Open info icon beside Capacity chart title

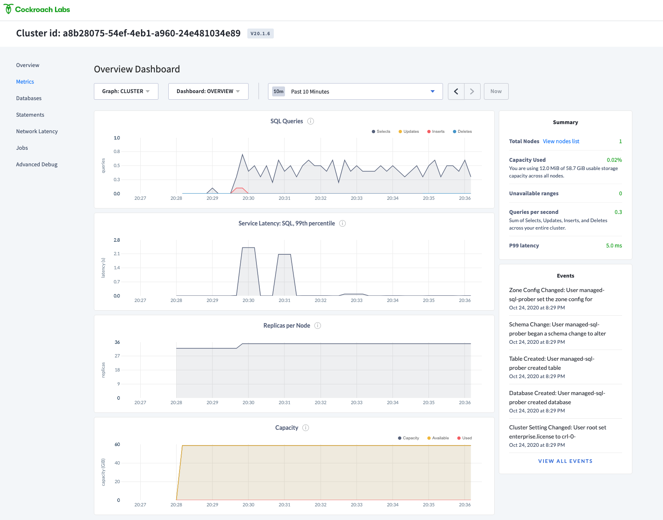click(x=306, y=428)
